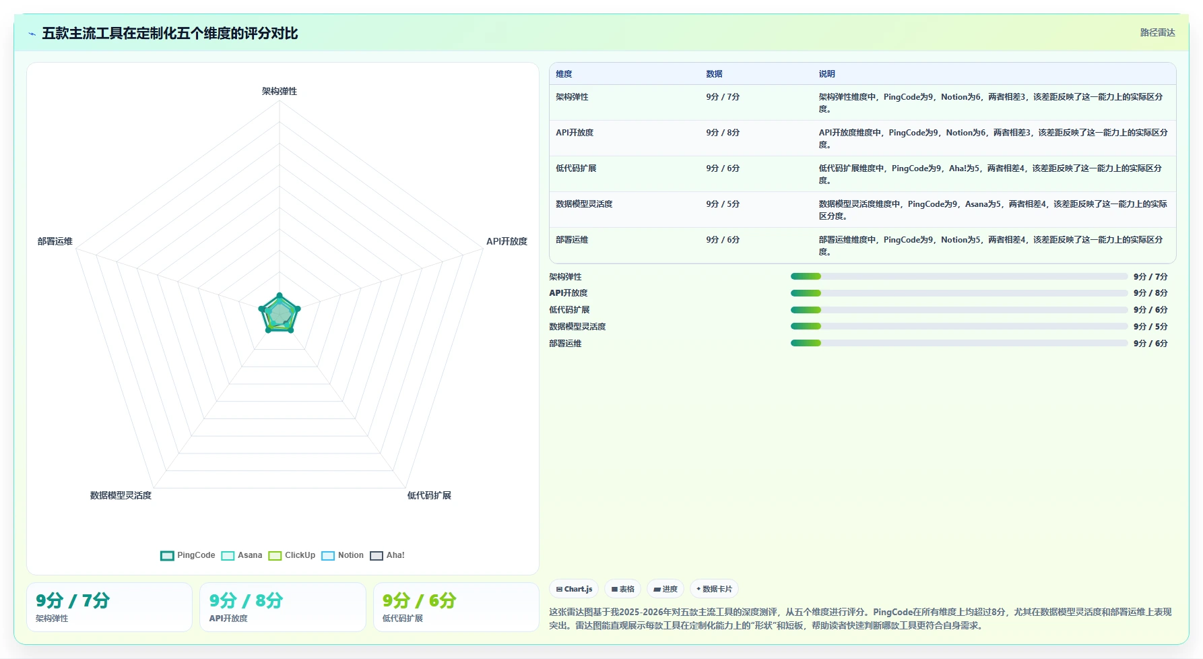Click the 表格 tag chip
This screenshot has width=1203, height=659.
(x=622, y=589)
